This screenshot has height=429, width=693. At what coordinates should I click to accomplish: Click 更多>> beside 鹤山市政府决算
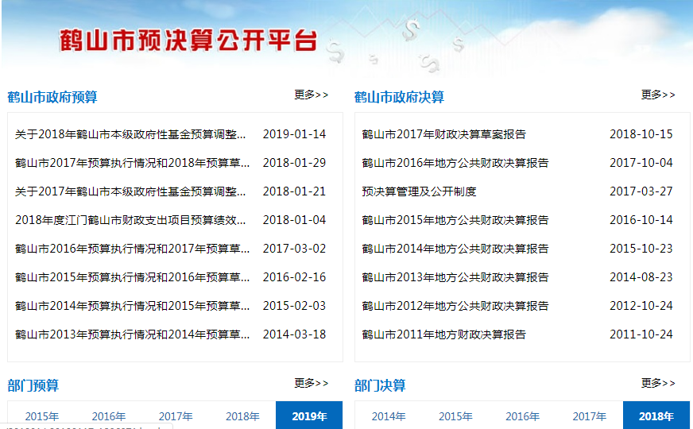coord(658,95)
